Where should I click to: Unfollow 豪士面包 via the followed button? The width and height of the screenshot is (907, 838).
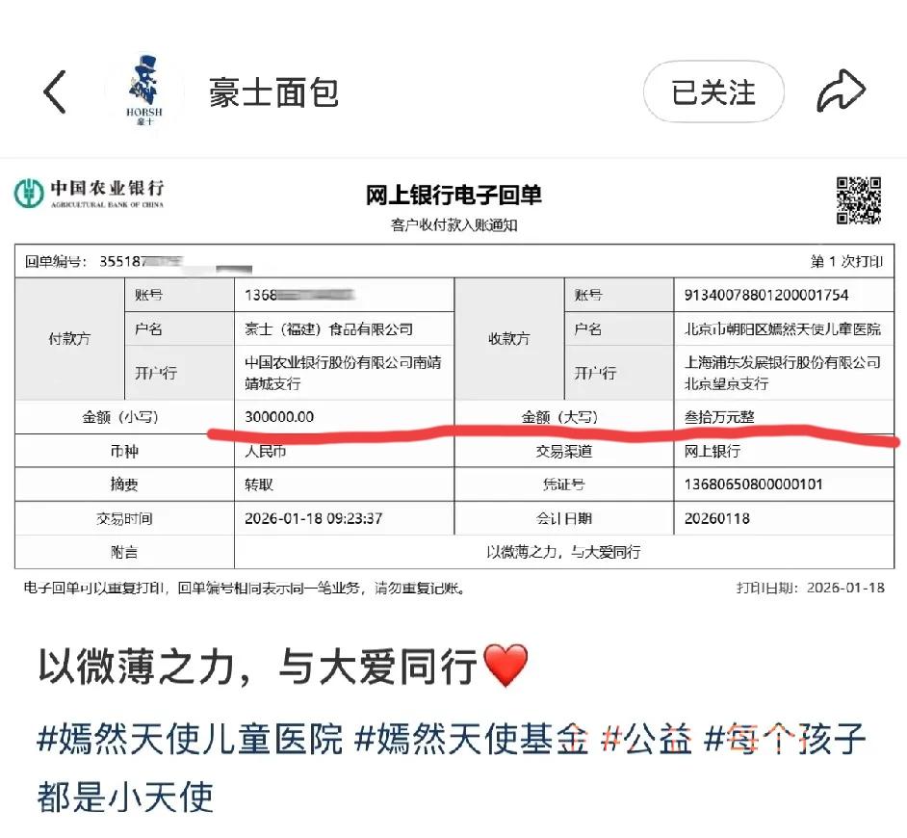(713, 92)
